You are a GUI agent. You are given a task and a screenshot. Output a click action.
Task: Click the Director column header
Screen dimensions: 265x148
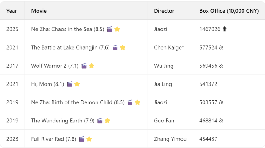[164, 11]
